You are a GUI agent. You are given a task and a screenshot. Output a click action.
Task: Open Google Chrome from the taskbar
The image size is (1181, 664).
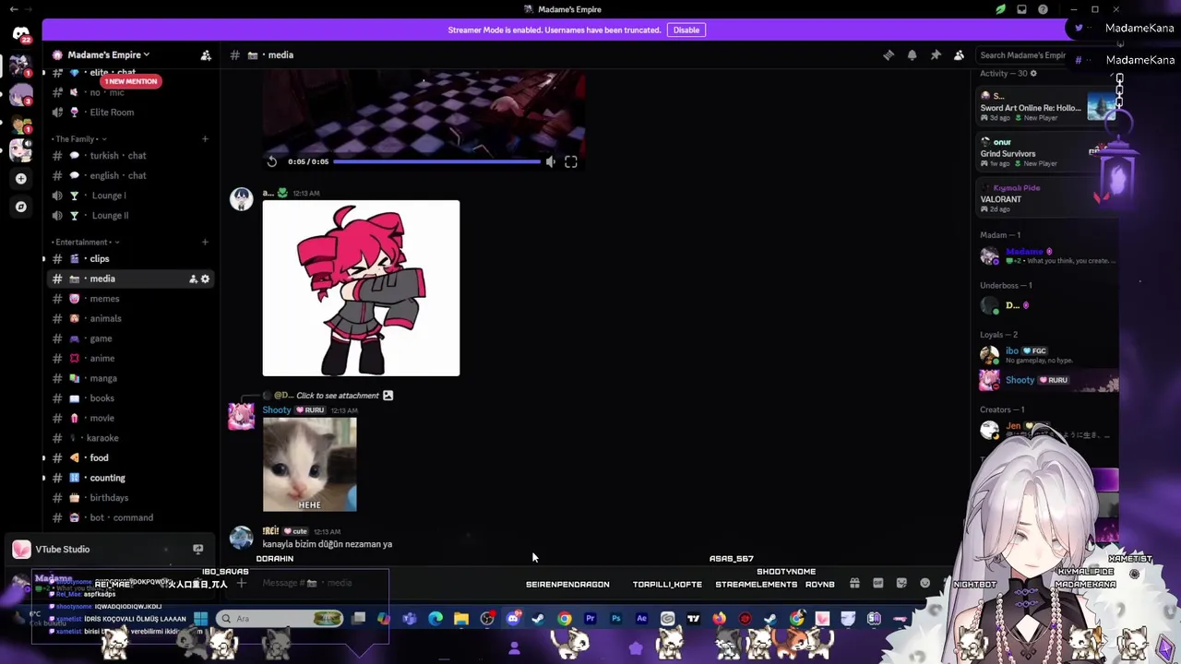coord(564,619)
